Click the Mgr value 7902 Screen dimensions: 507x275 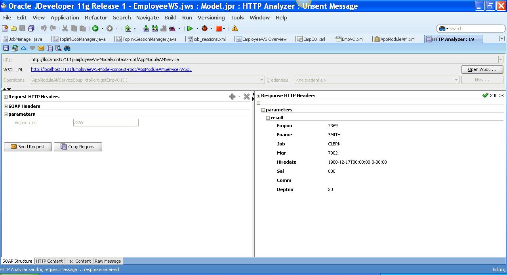pyautogui.click(x=333, y=153)
